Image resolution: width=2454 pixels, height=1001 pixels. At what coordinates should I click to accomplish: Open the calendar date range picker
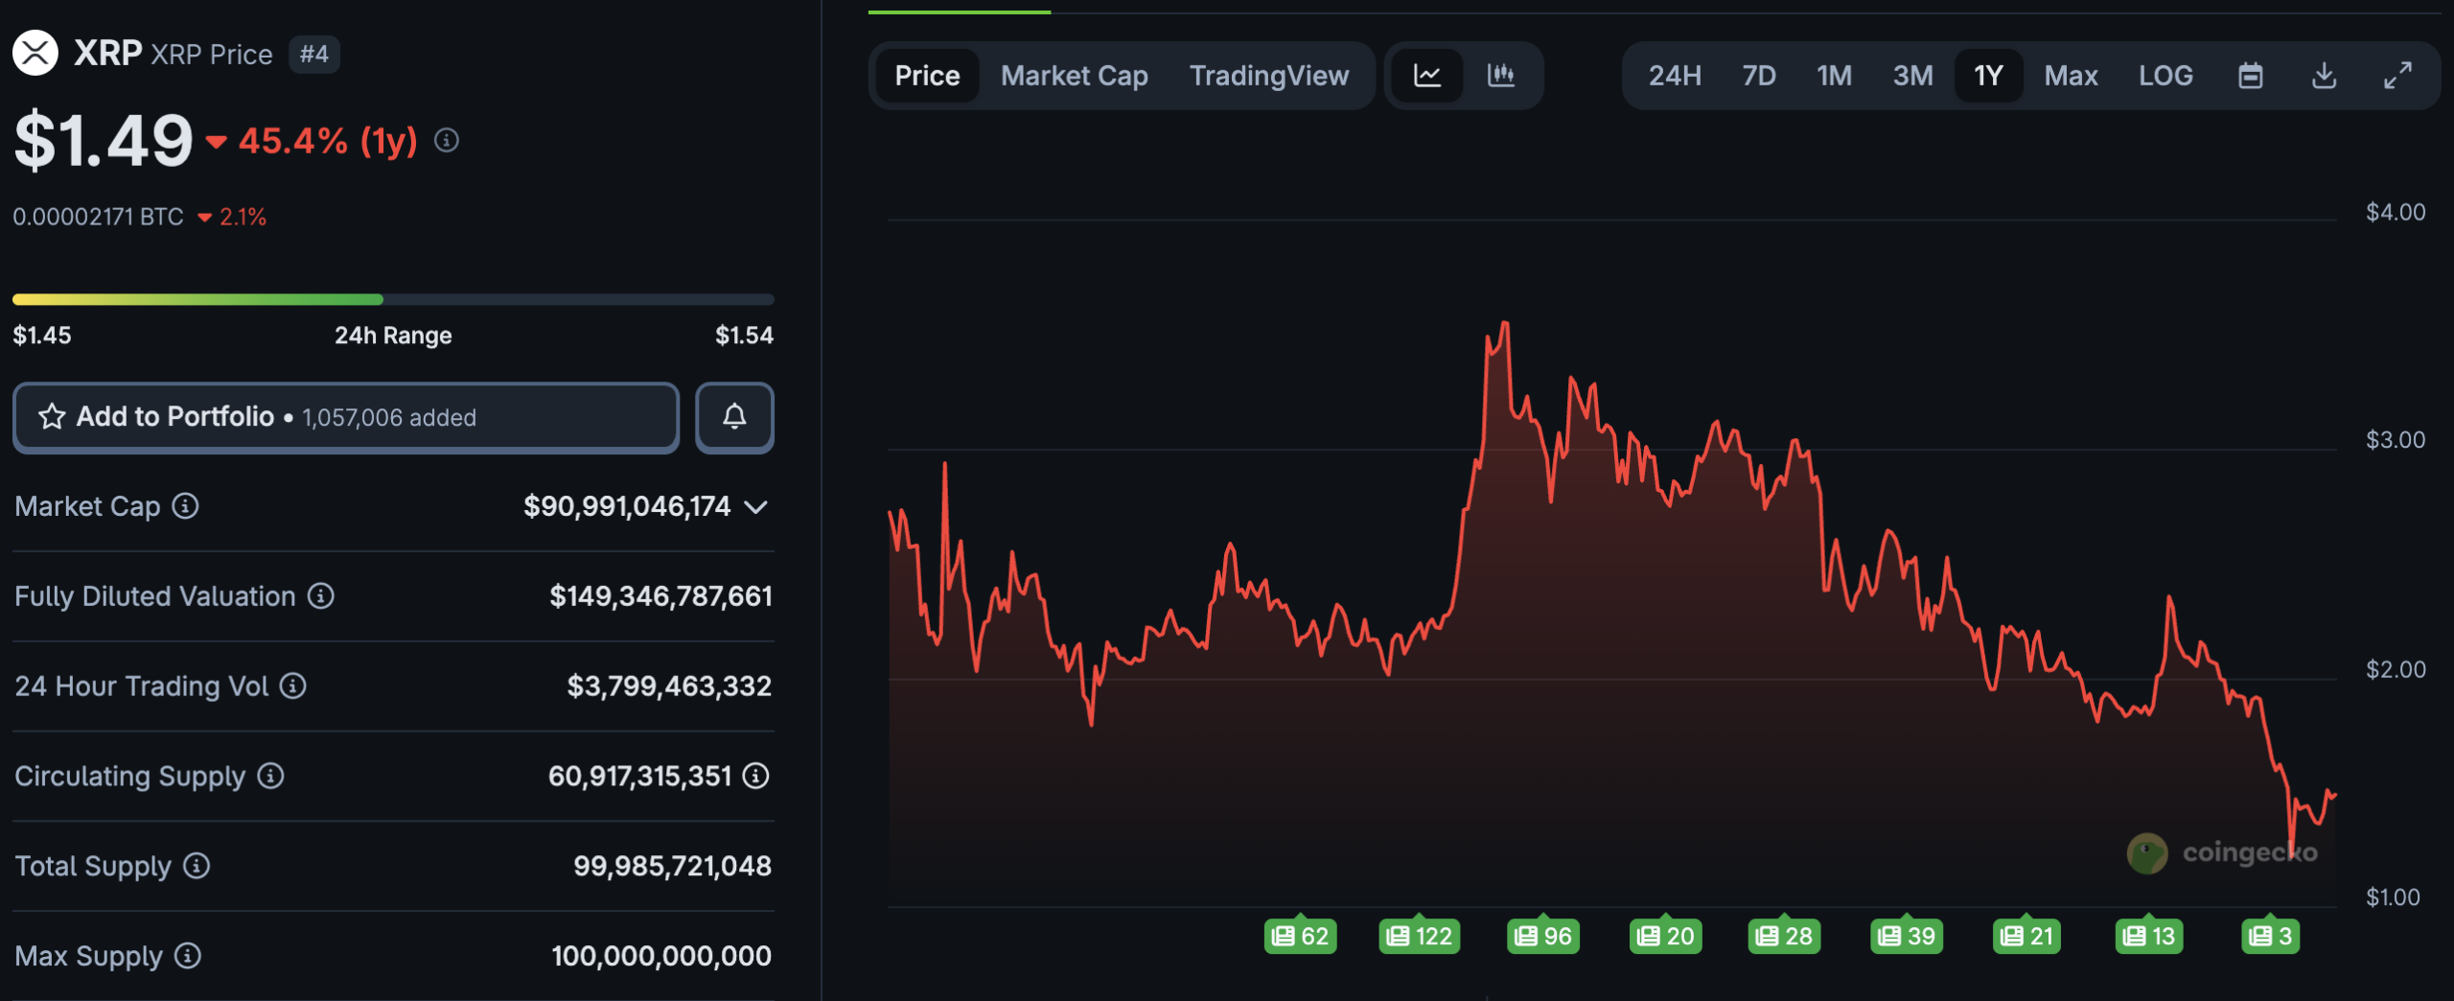(x=2251, y=76)
